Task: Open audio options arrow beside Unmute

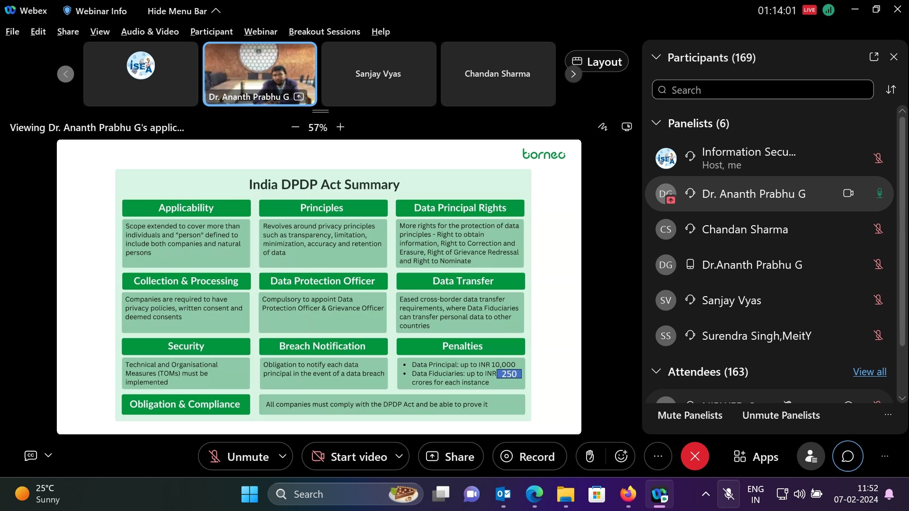Action: click(x=283, y=456)
